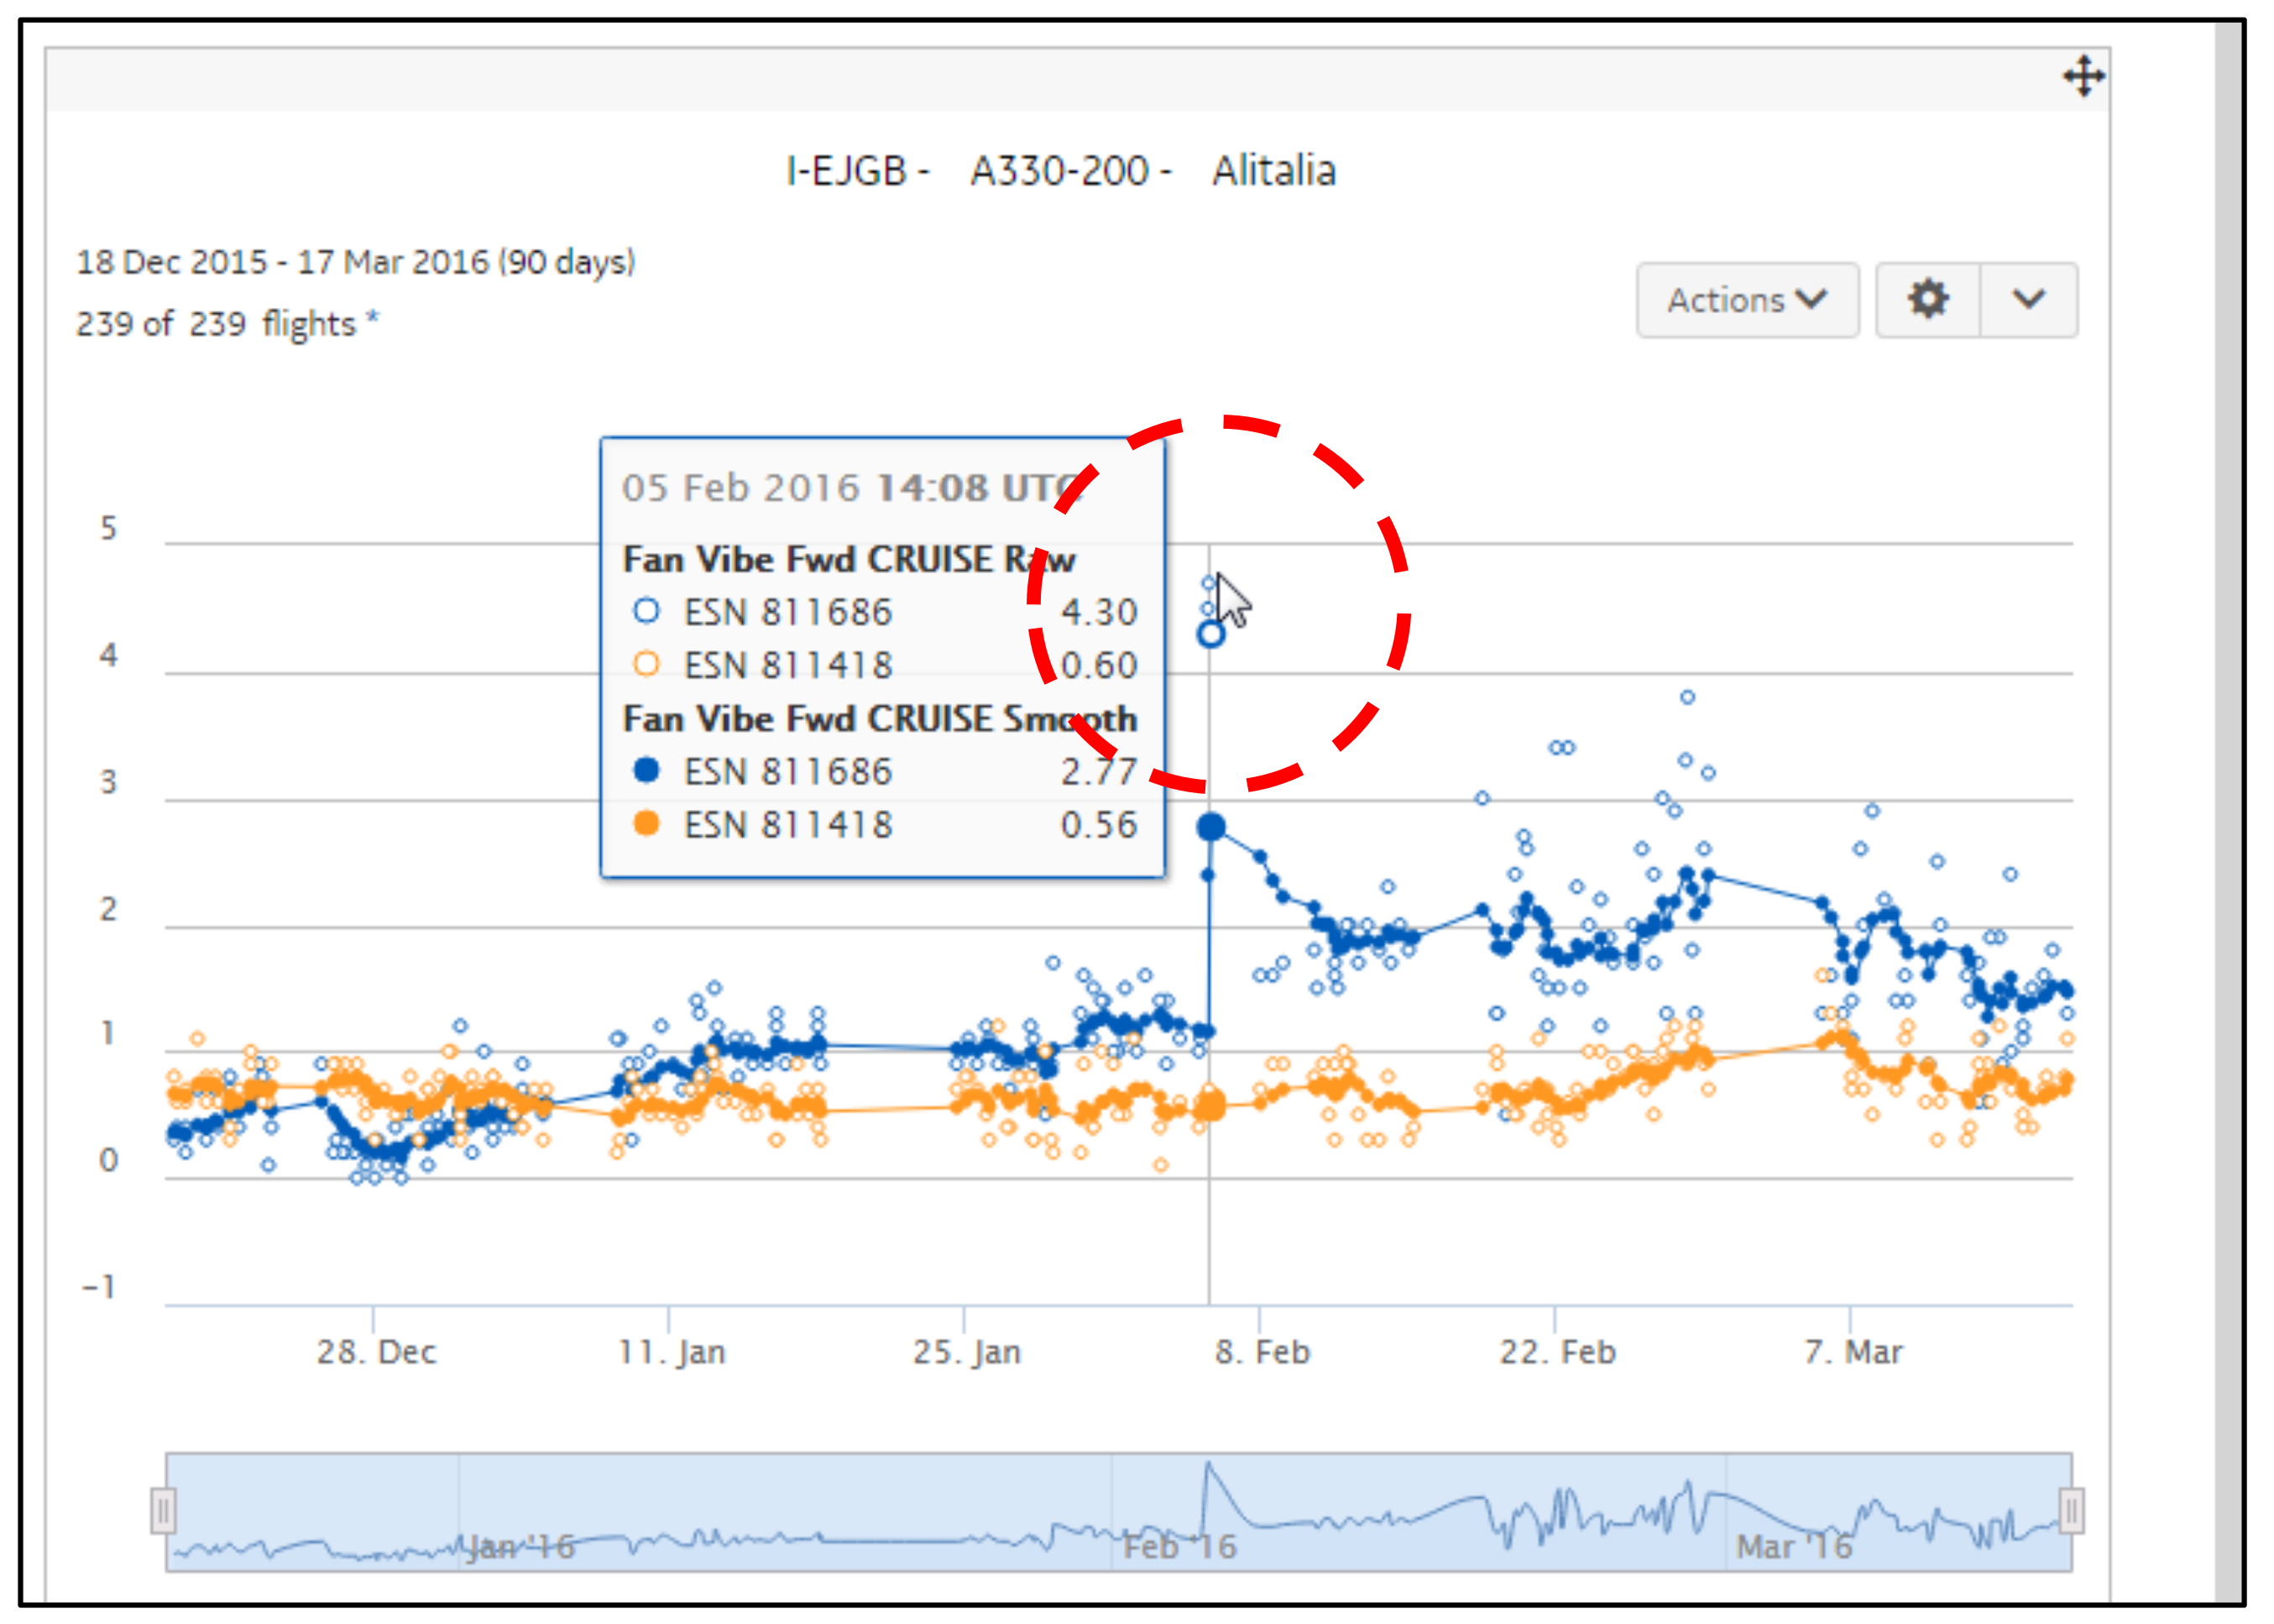Click the chart title I-EJGB A330-200 Alitalia
The height and width of the screenshot is (1624, 2274).
[1060, 171]
